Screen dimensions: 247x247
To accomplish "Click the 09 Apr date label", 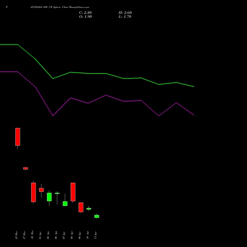I will pos(80,235).
